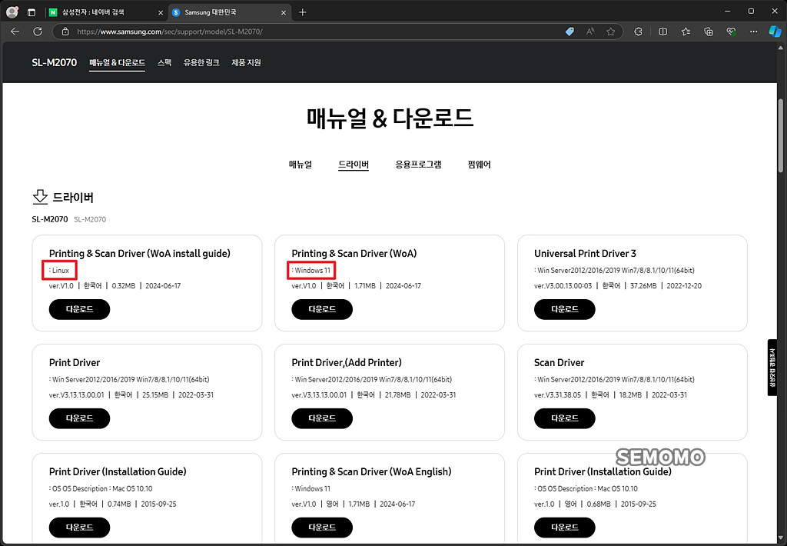Viewport: 787px width, 546px height.
Task: Click the site lock icon
Action: [65, 31]
